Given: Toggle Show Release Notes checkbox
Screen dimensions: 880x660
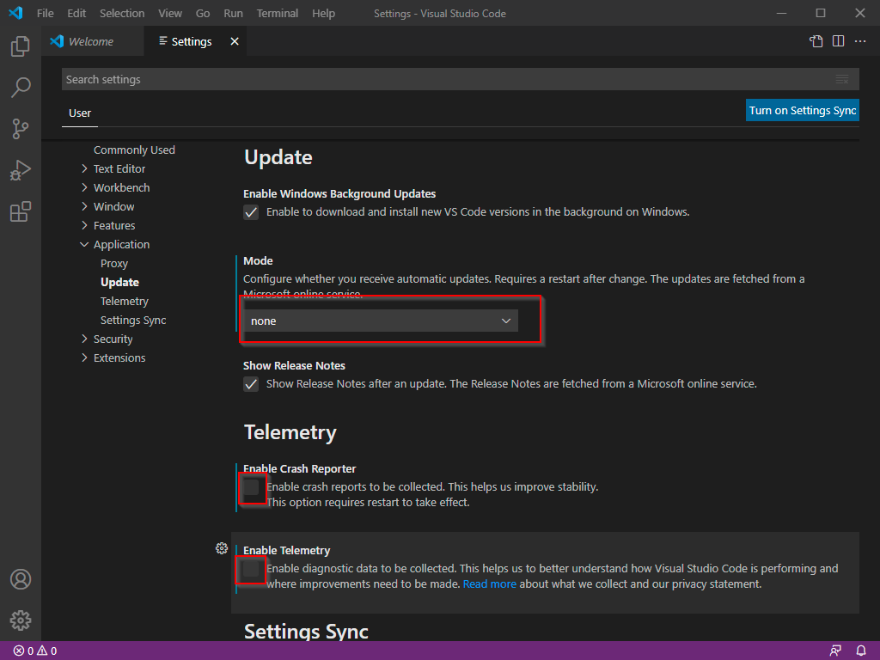Looking at the screenshot, I should (251, 384).
